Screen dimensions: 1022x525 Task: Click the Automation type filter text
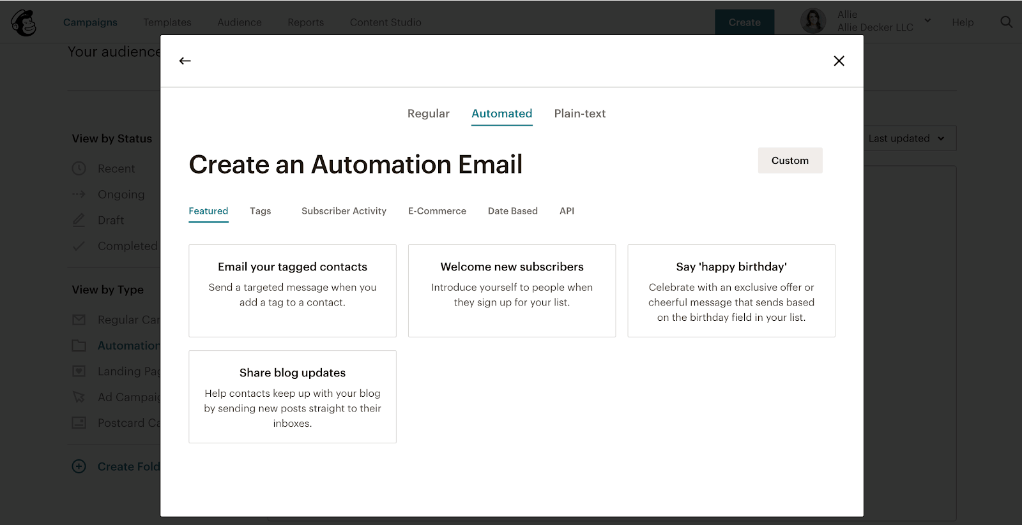[129, 346]
